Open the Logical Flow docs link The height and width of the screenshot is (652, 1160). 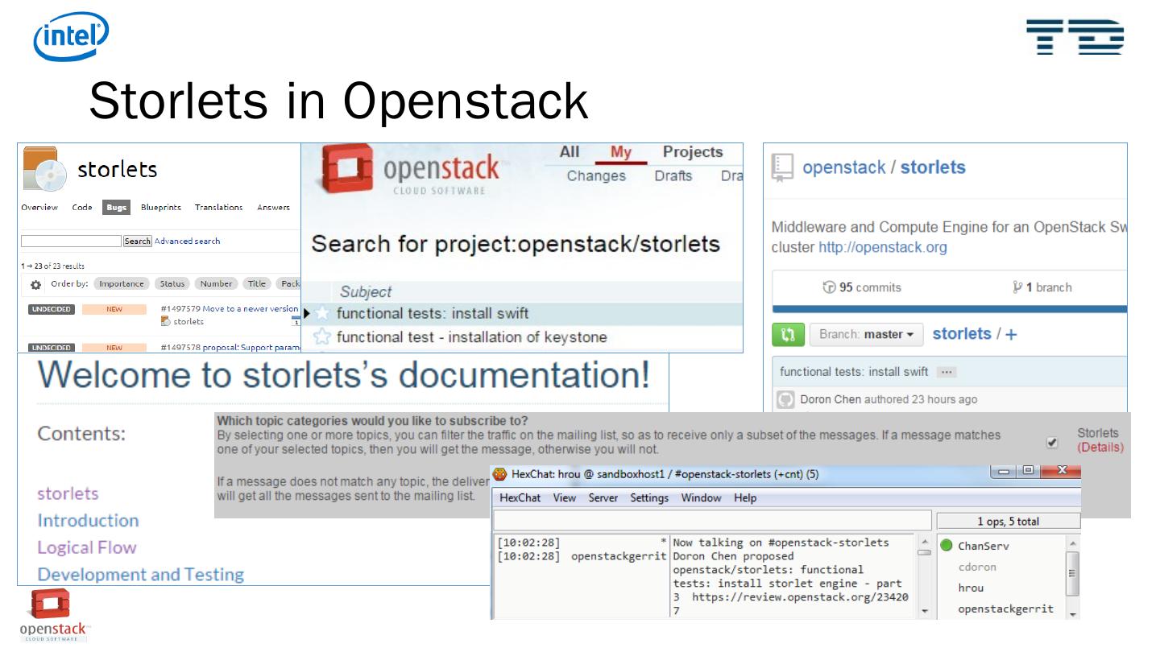(87, 547)
